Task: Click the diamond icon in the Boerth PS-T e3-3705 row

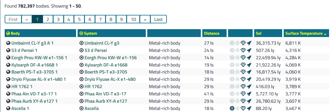Action: (x=243, y=72)
